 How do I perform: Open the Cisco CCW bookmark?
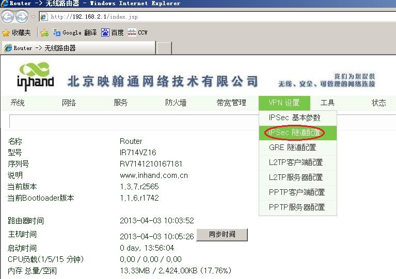(x=138, y=32)
